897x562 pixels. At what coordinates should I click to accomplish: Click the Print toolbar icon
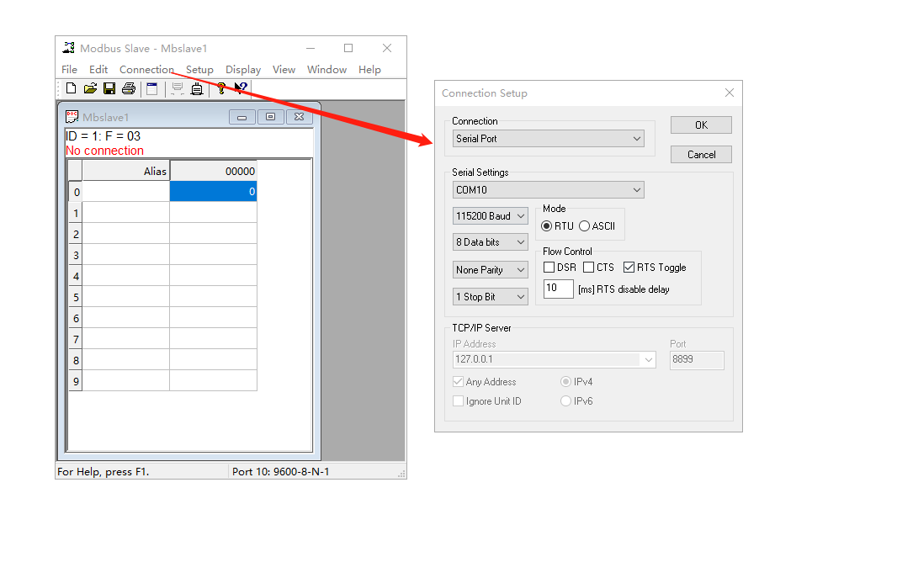(x=129, y=88)
